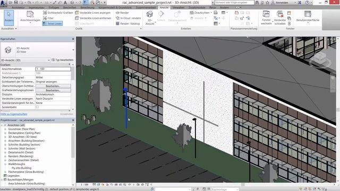Open the Verwalten ribbon tab

(178, 7)
